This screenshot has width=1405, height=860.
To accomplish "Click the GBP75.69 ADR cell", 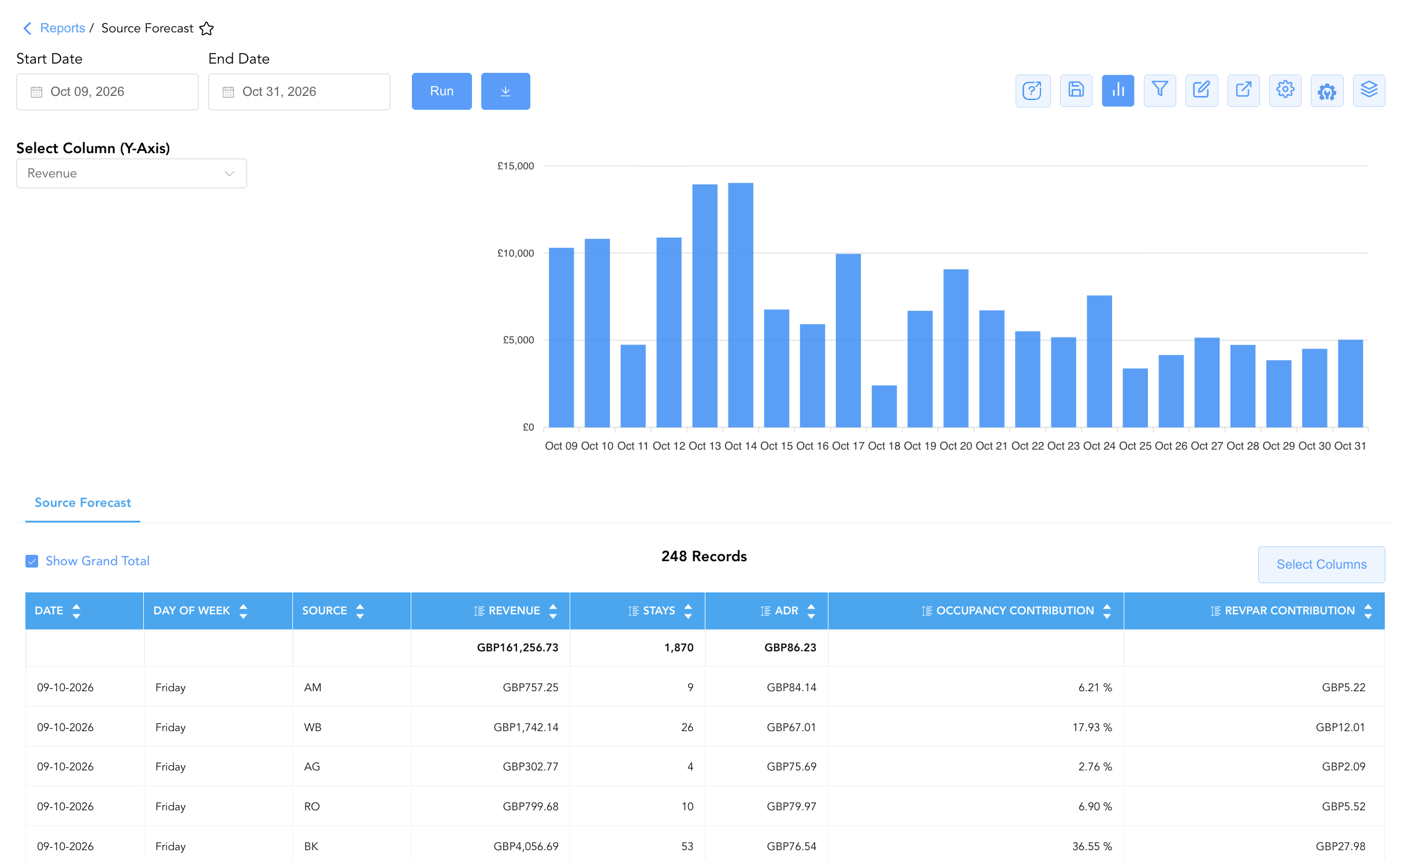I will [x=767, y=767].
